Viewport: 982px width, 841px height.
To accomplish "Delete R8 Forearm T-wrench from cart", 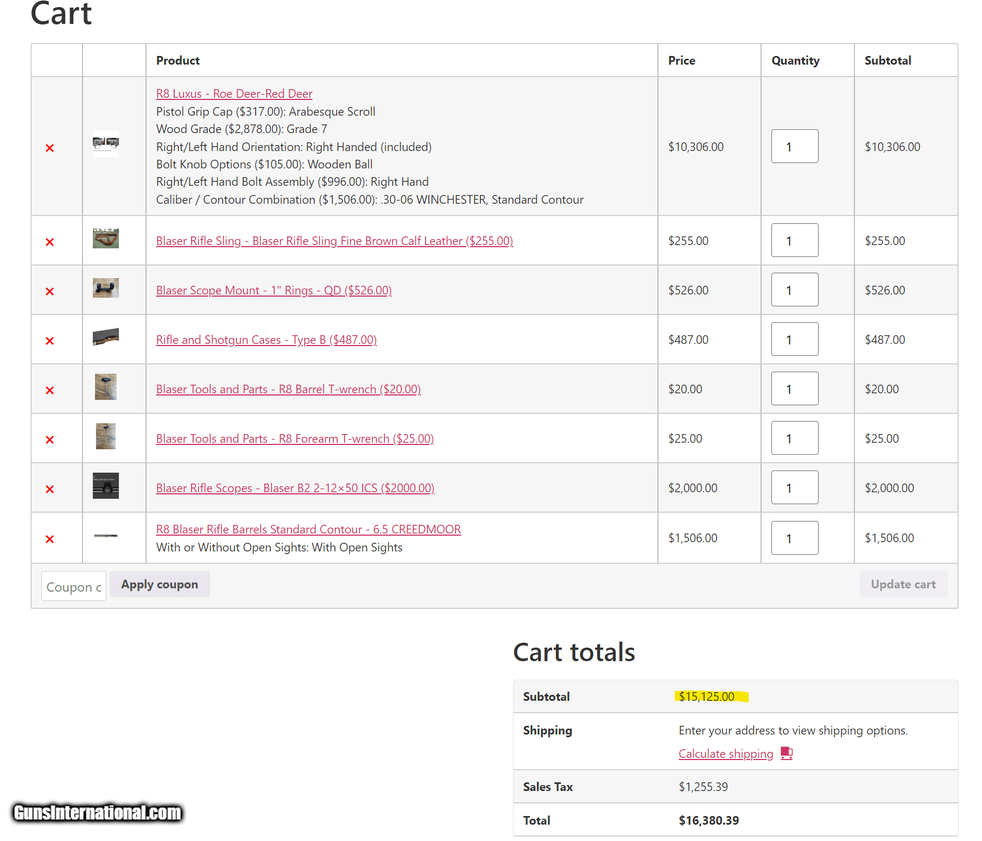I will (x=50, y=440).
